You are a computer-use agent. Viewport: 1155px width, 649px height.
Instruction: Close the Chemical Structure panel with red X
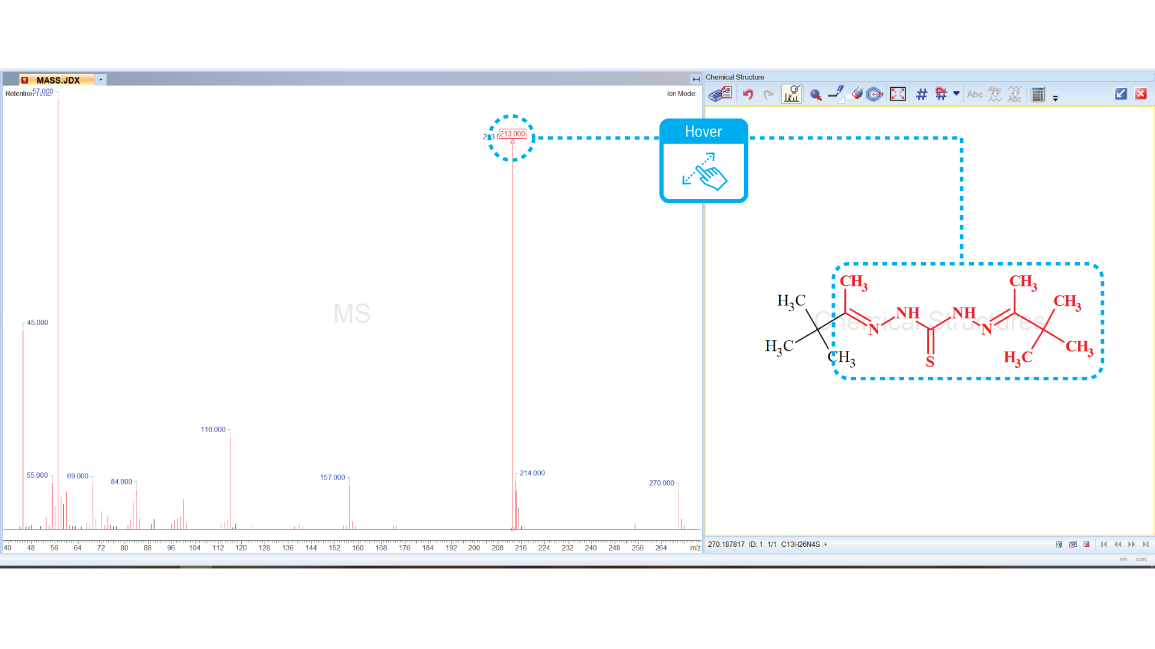[1142, 94]
